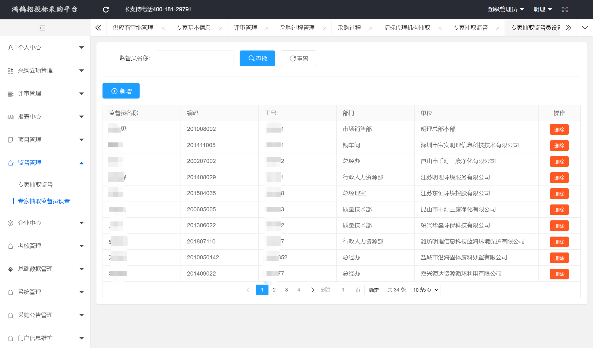Collapse 监督管理 menu
Screen dimensions: 593x348
[45, 163]
